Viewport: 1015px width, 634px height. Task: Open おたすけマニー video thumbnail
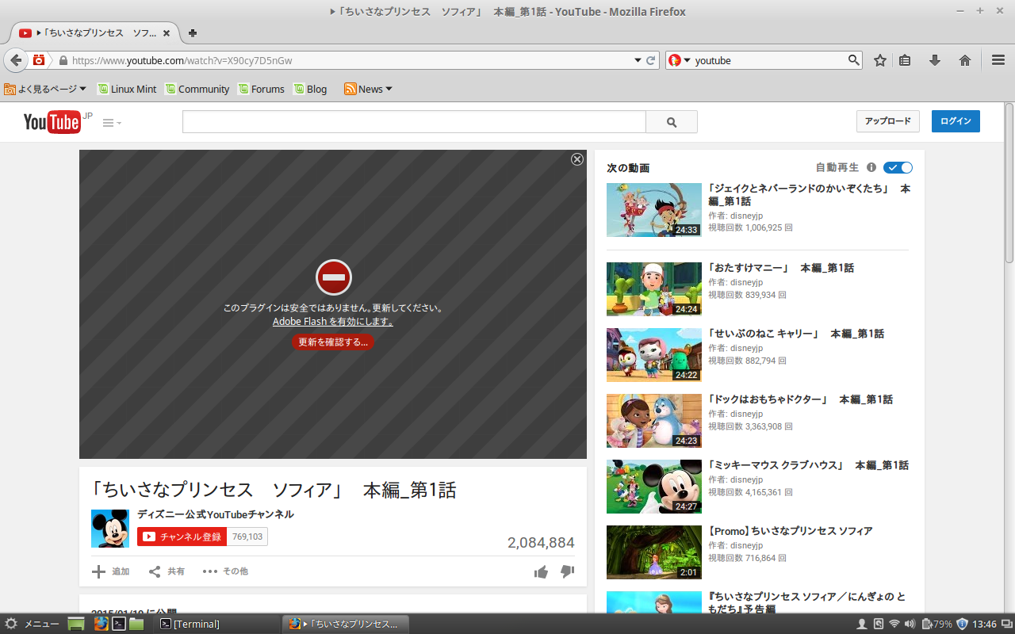[x=654, y=289]
